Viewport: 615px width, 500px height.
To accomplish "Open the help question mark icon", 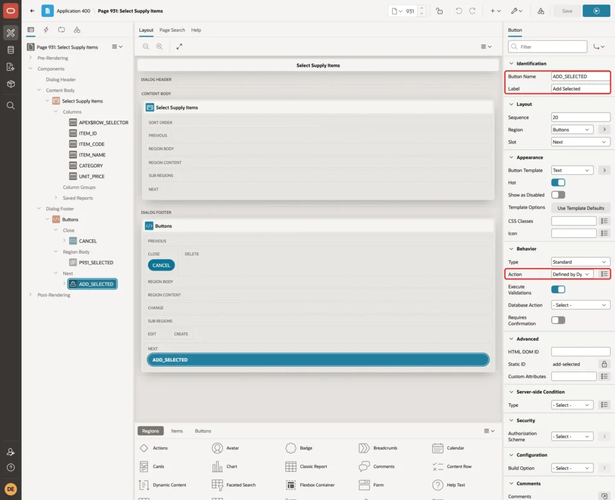I will point(11,468).
